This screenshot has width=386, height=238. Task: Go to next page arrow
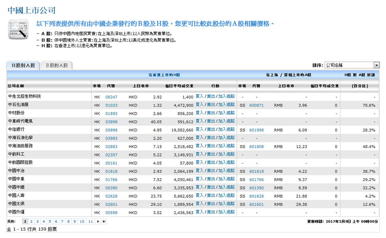click(98, 221)
